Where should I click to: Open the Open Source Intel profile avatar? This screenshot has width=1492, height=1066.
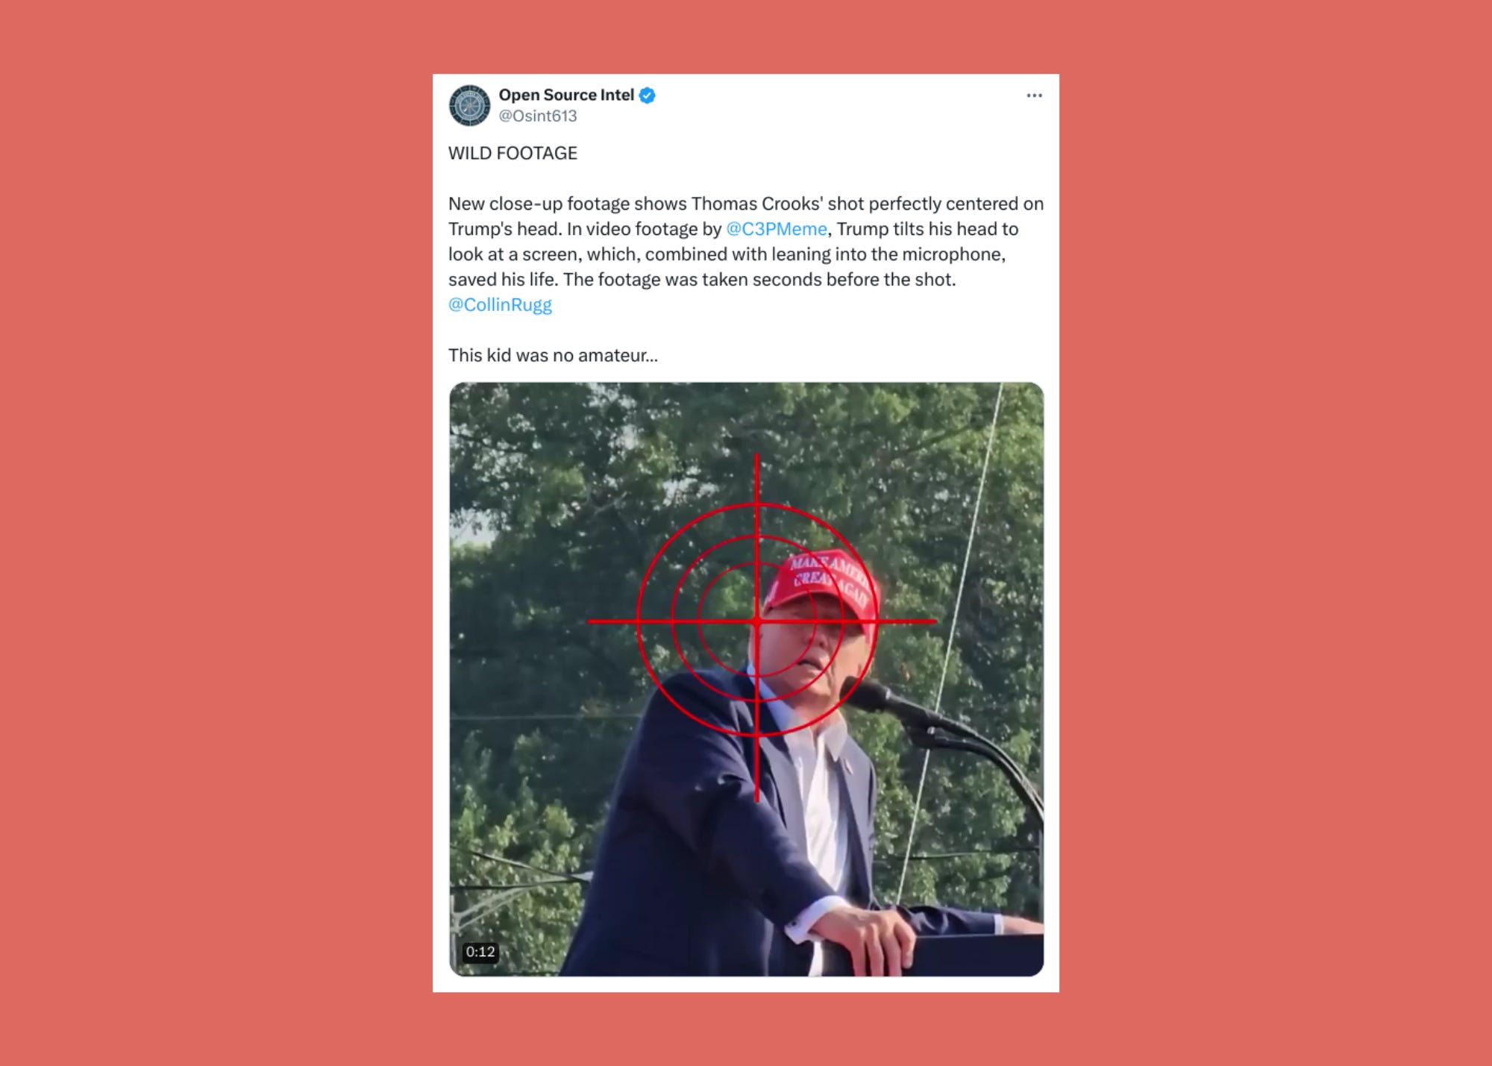click(469, 105)
